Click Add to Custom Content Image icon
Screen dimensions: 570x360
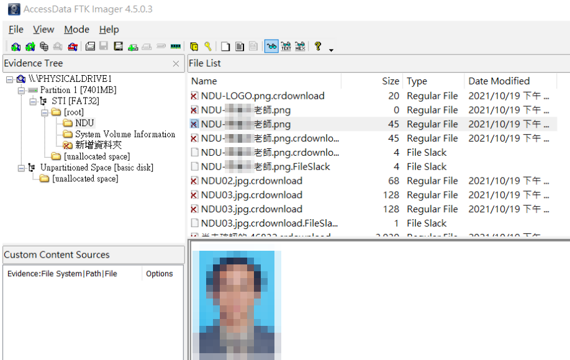[x=133, y=47]
